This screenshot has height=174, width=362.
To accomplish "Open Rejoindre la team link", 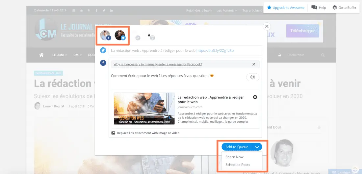I will coord(199,11).
